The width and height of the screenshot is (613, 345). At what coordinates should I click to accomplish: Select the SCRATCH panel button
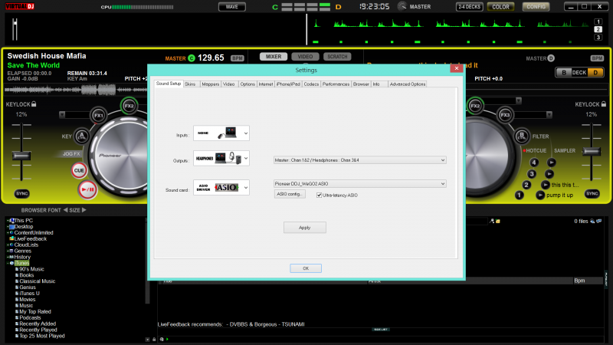[337, 57]
